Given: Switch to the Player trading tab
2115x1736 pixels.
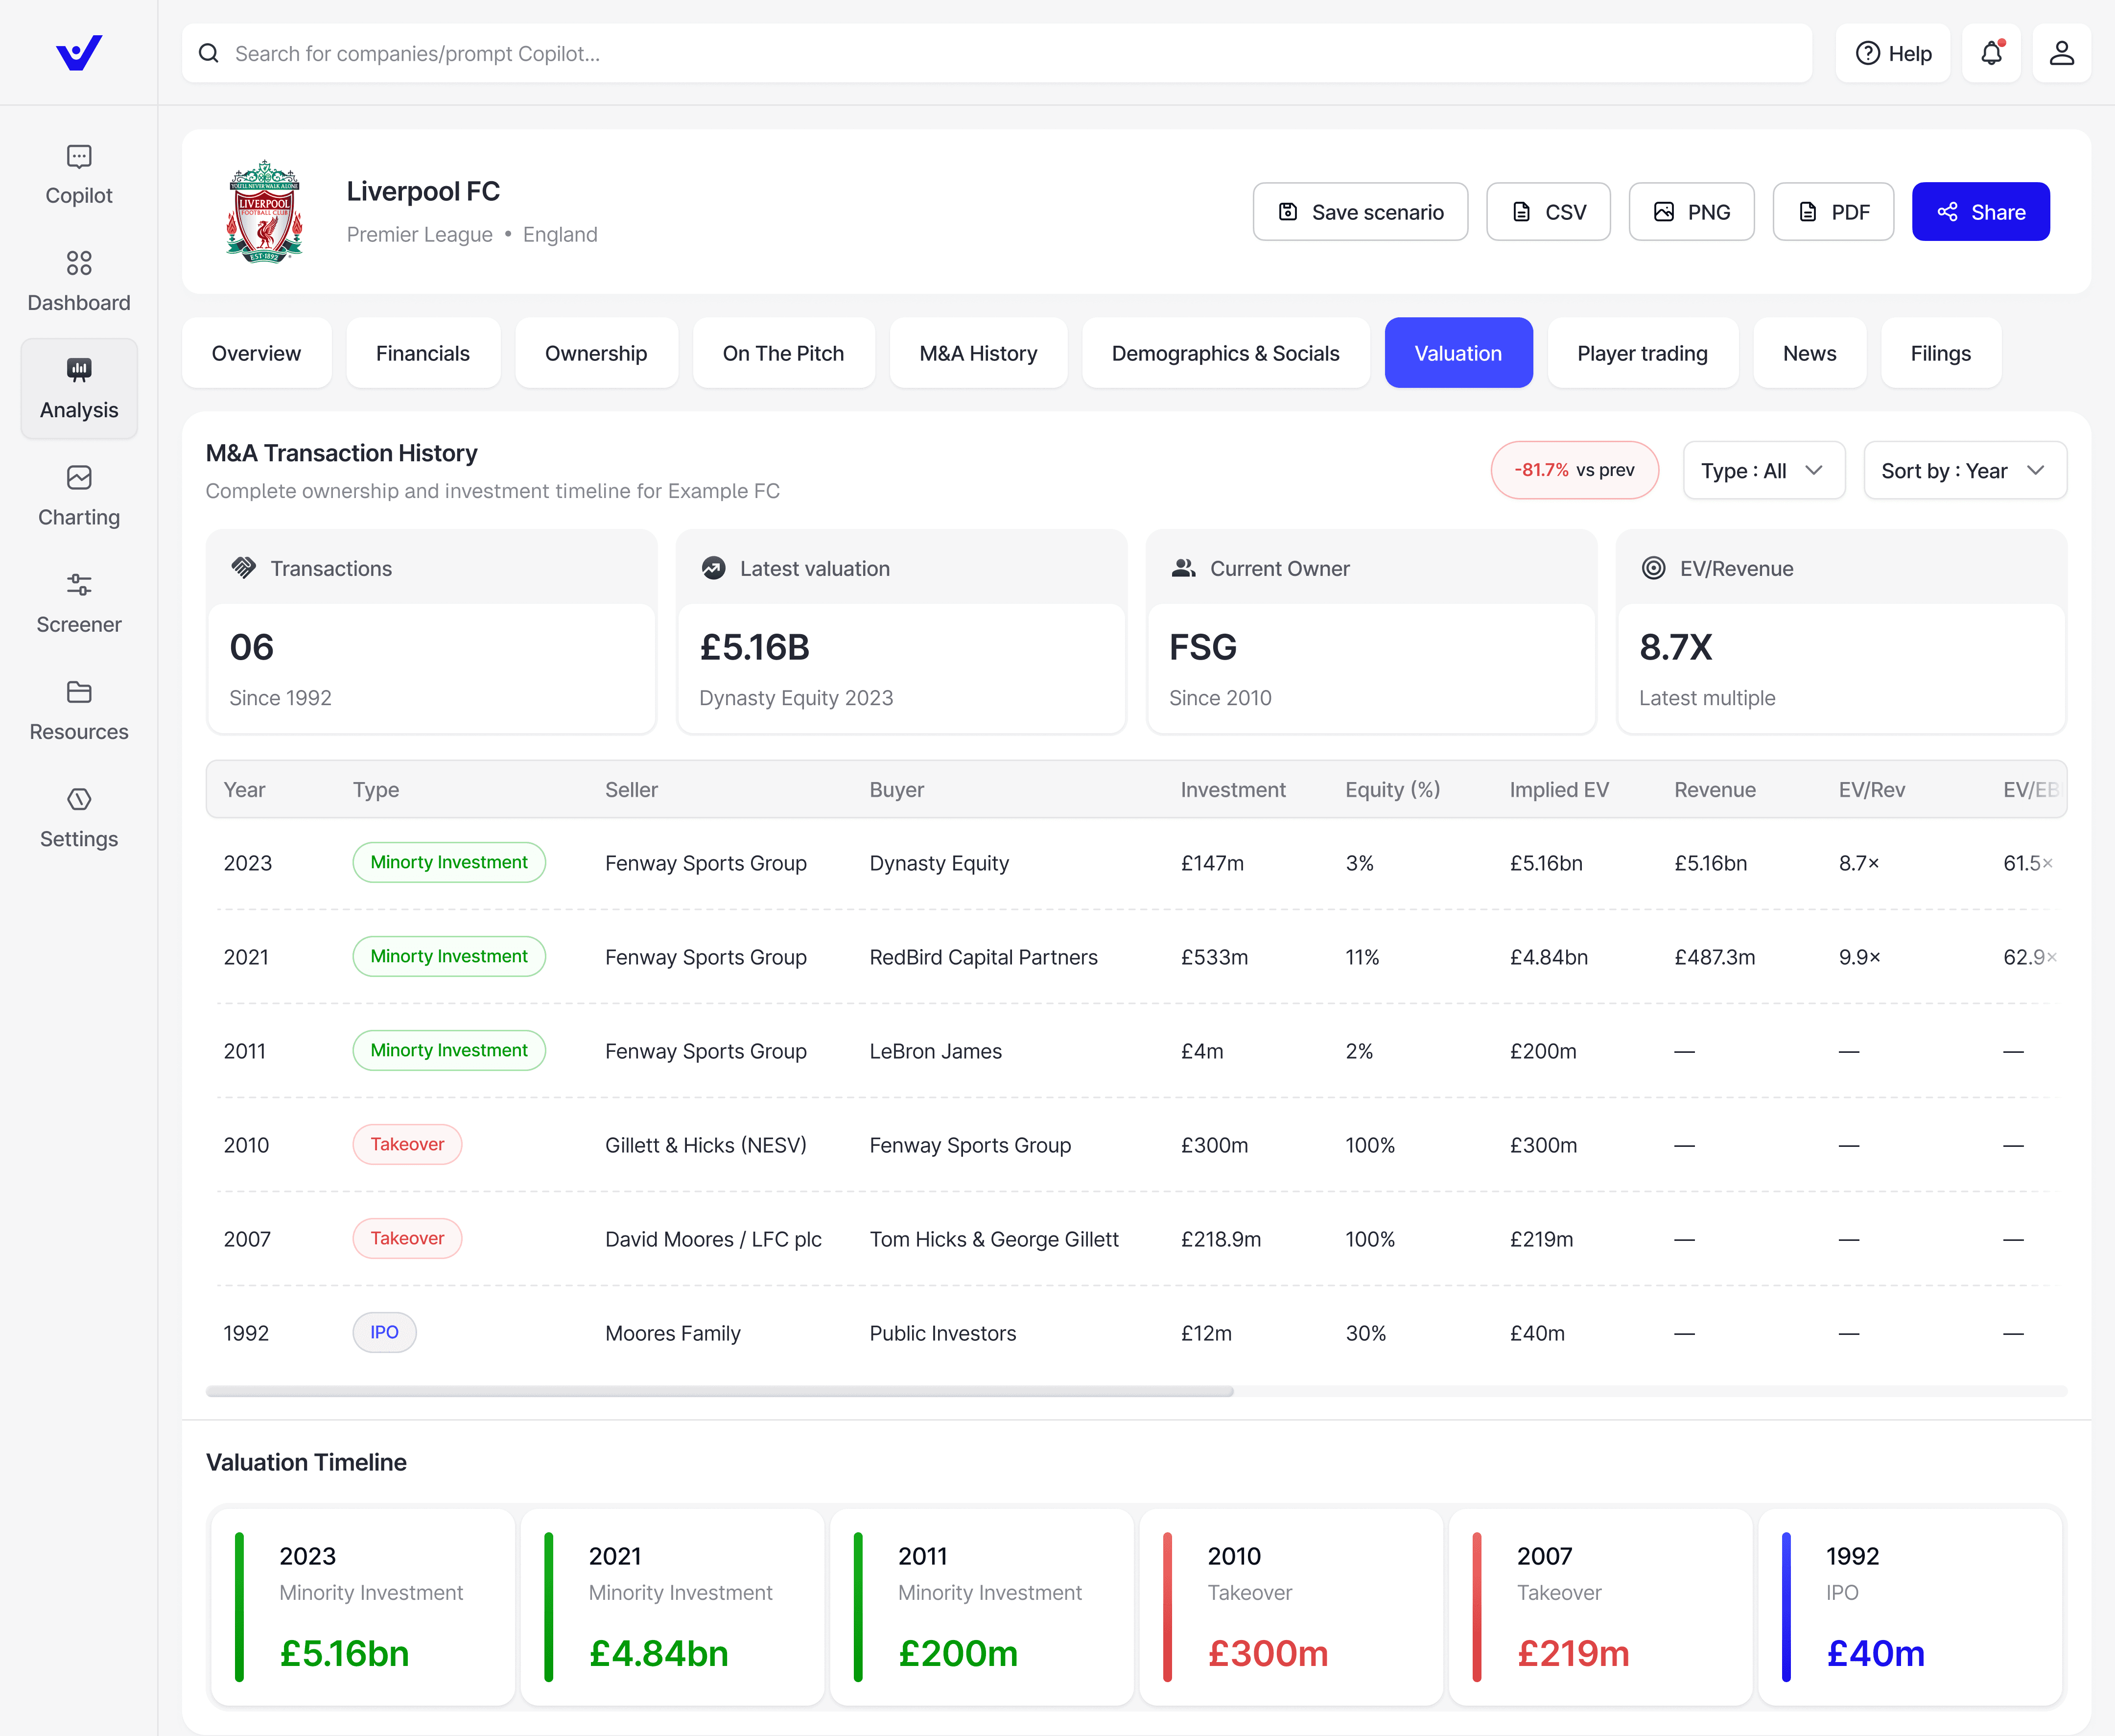Looking at the screenshot, I should [1642, 352].
